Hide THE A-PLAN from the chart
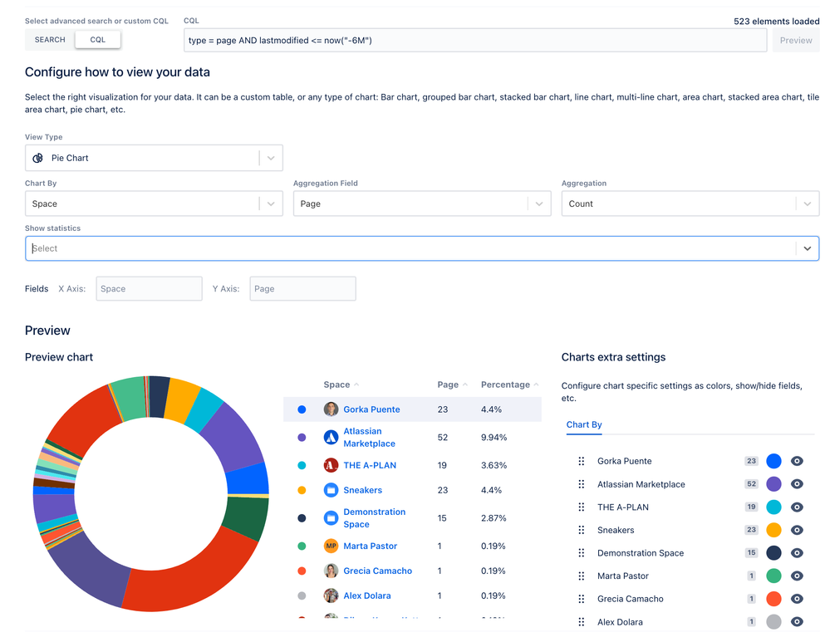Image resolution: width=830 pixels, height=637 pixels. coord(797,507)
